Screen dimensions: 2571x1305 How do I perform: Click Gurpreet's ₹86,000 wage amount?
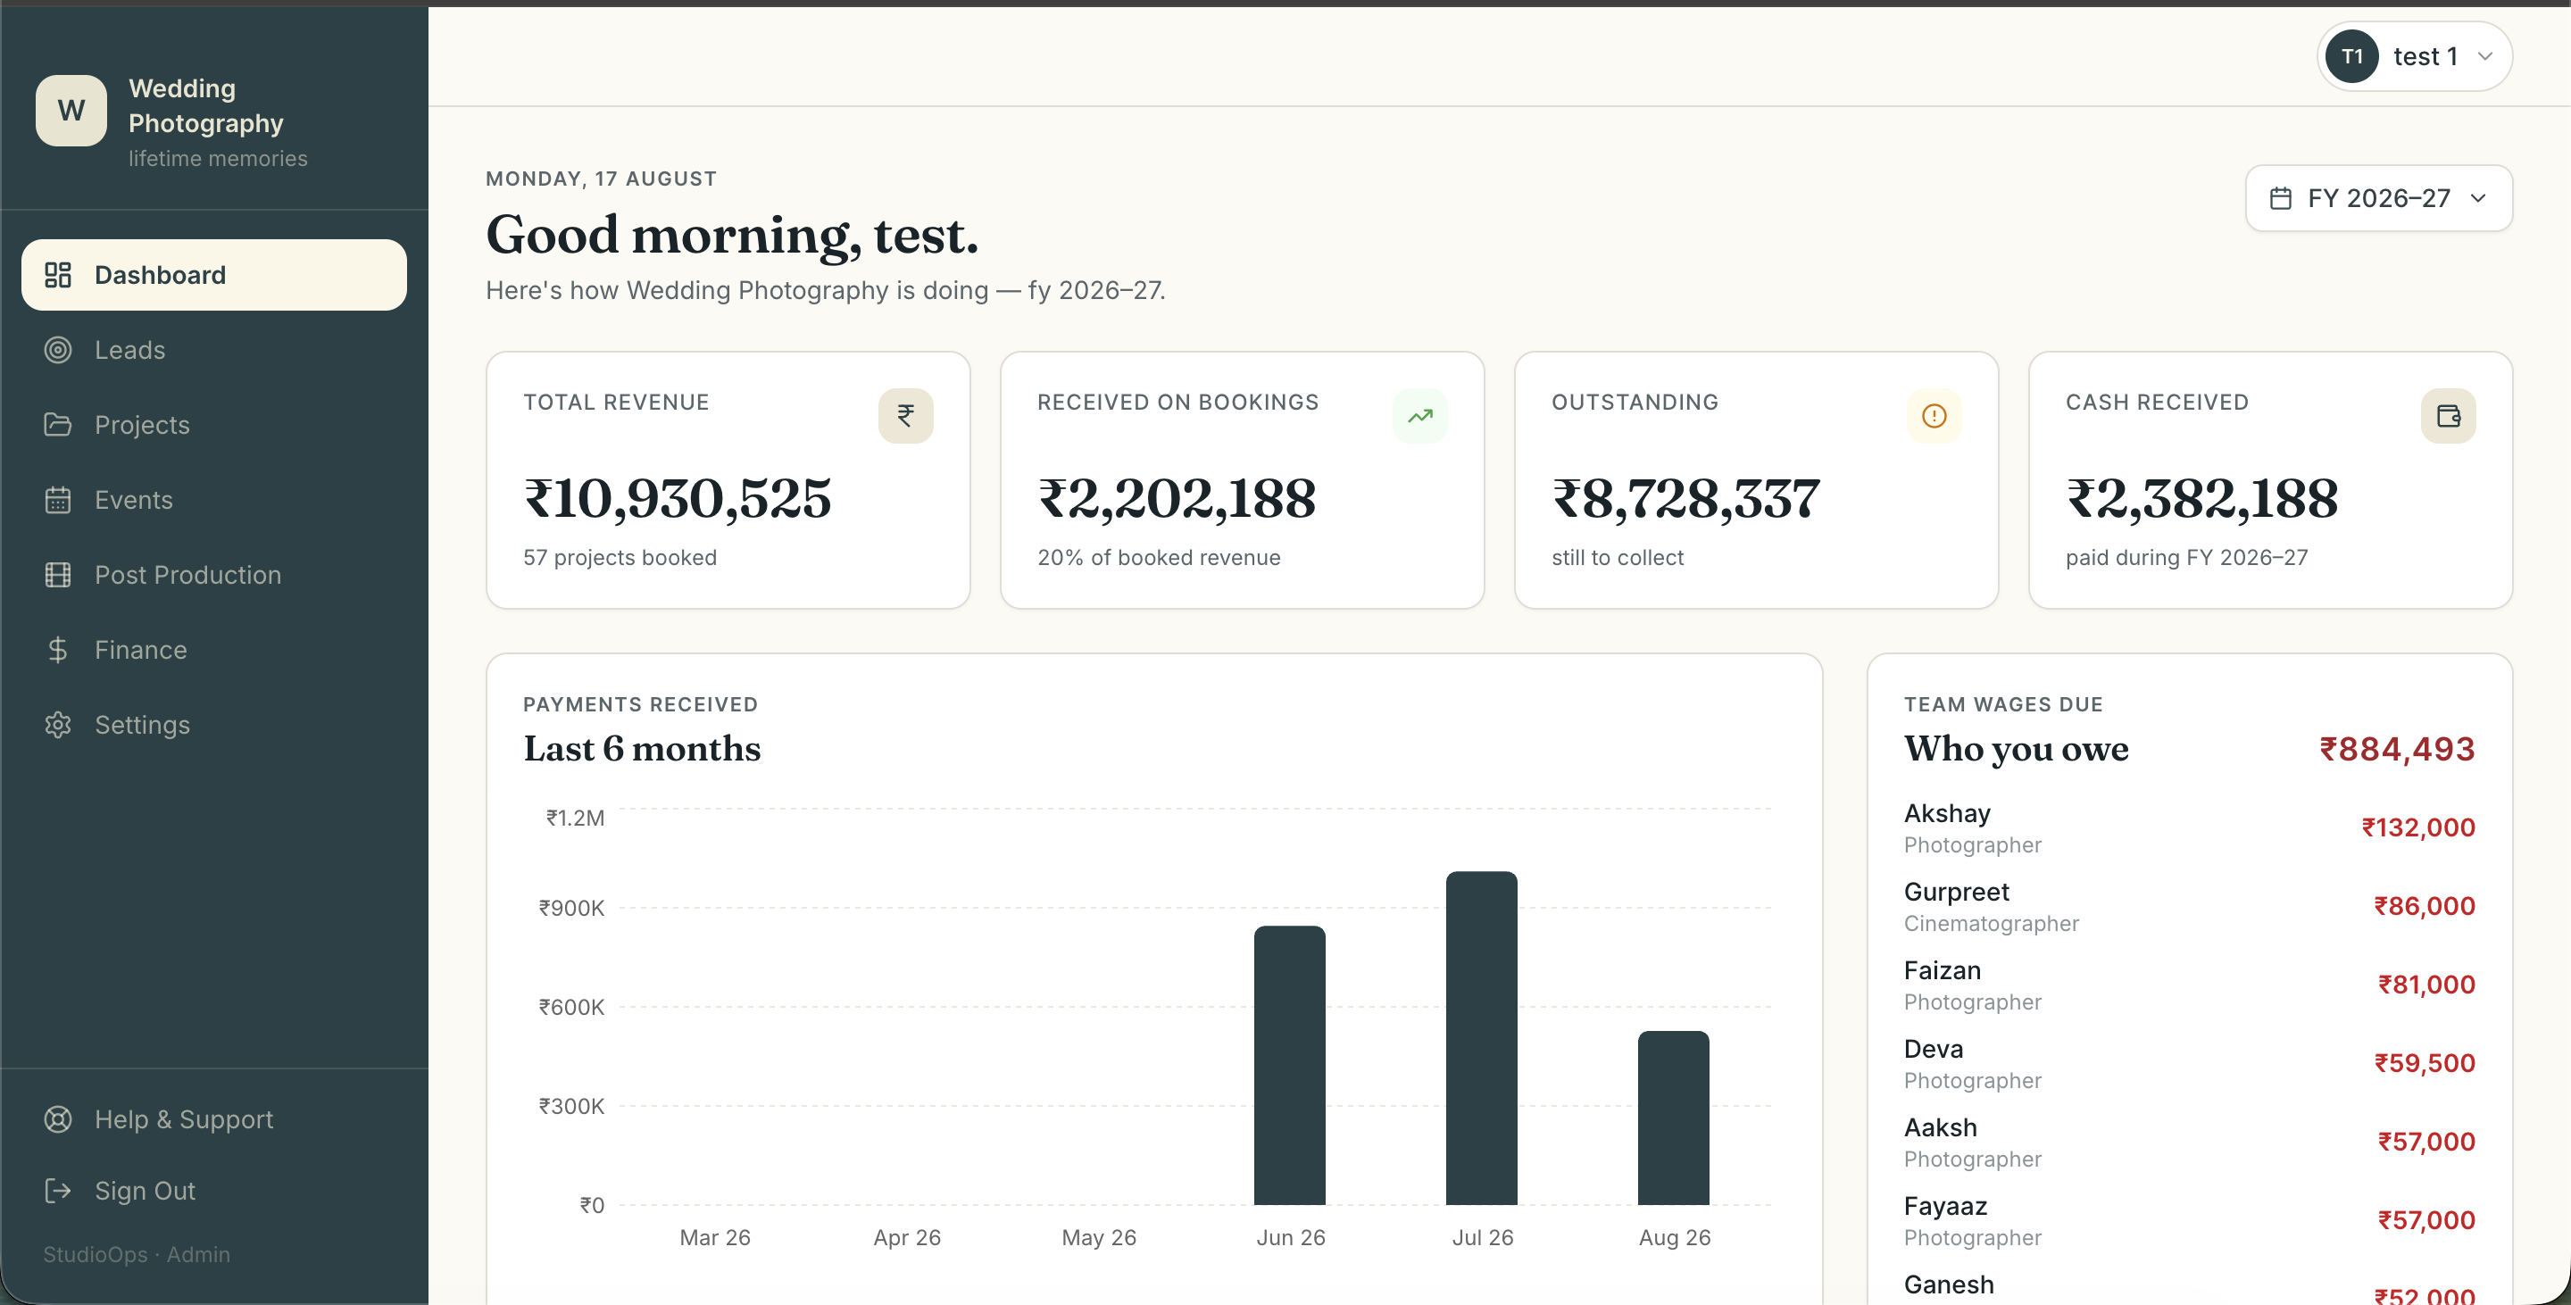tap(2424, 905)
